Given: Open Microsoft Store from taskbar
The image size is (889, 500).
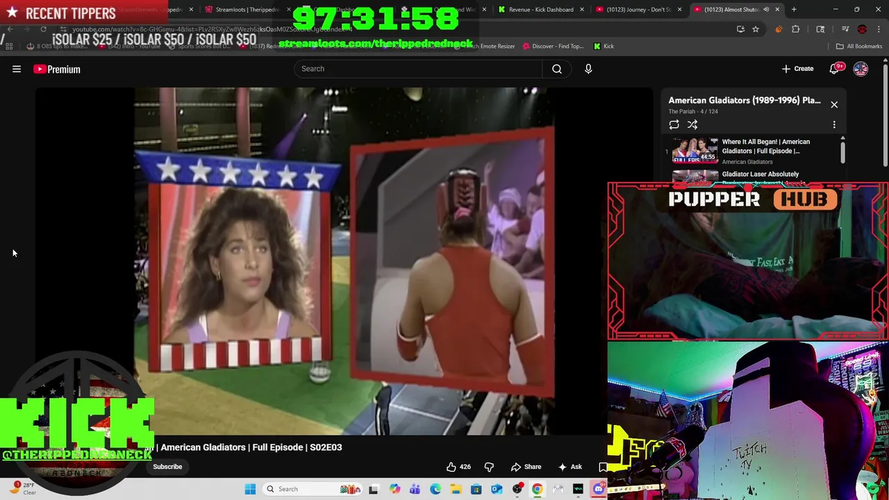Looking at the screenshot, I should [476, 489].
